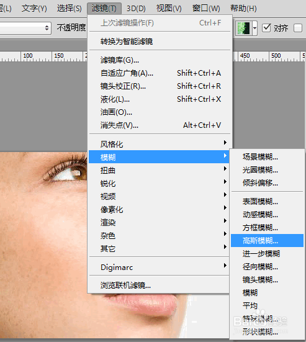Expand the 锐化 sharpen submenu

(159, 183)
